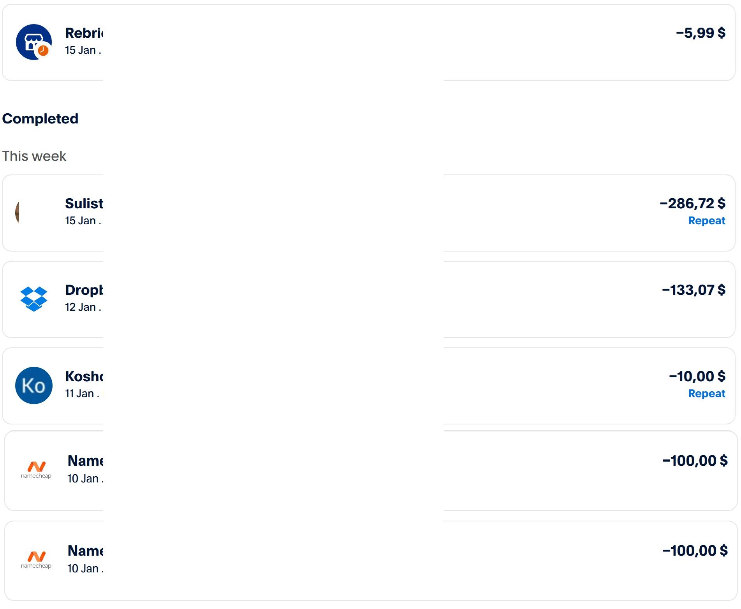Click the −10,00 $ amount

(697, 377)
